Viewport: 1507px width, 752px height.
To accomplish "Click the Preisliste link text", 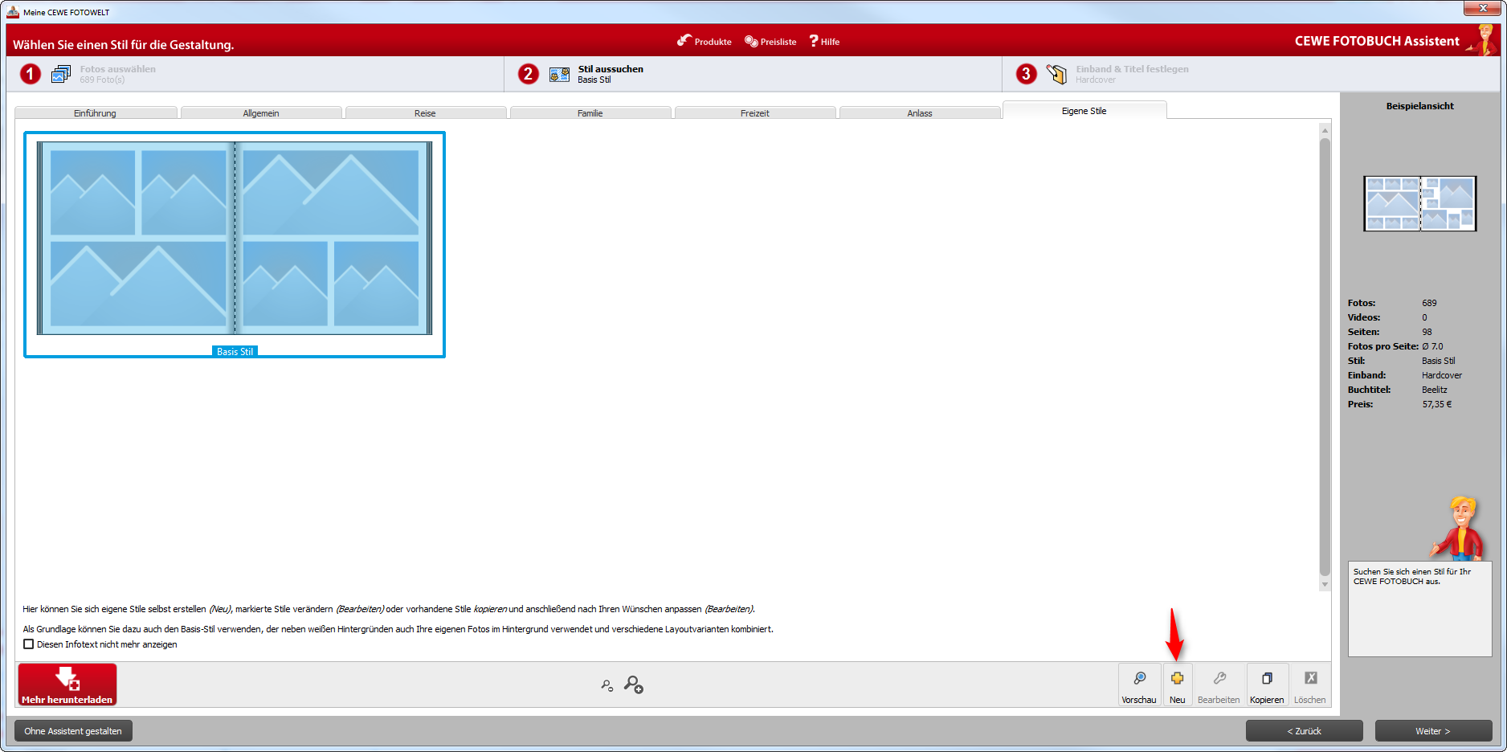I will coord(778,42).
